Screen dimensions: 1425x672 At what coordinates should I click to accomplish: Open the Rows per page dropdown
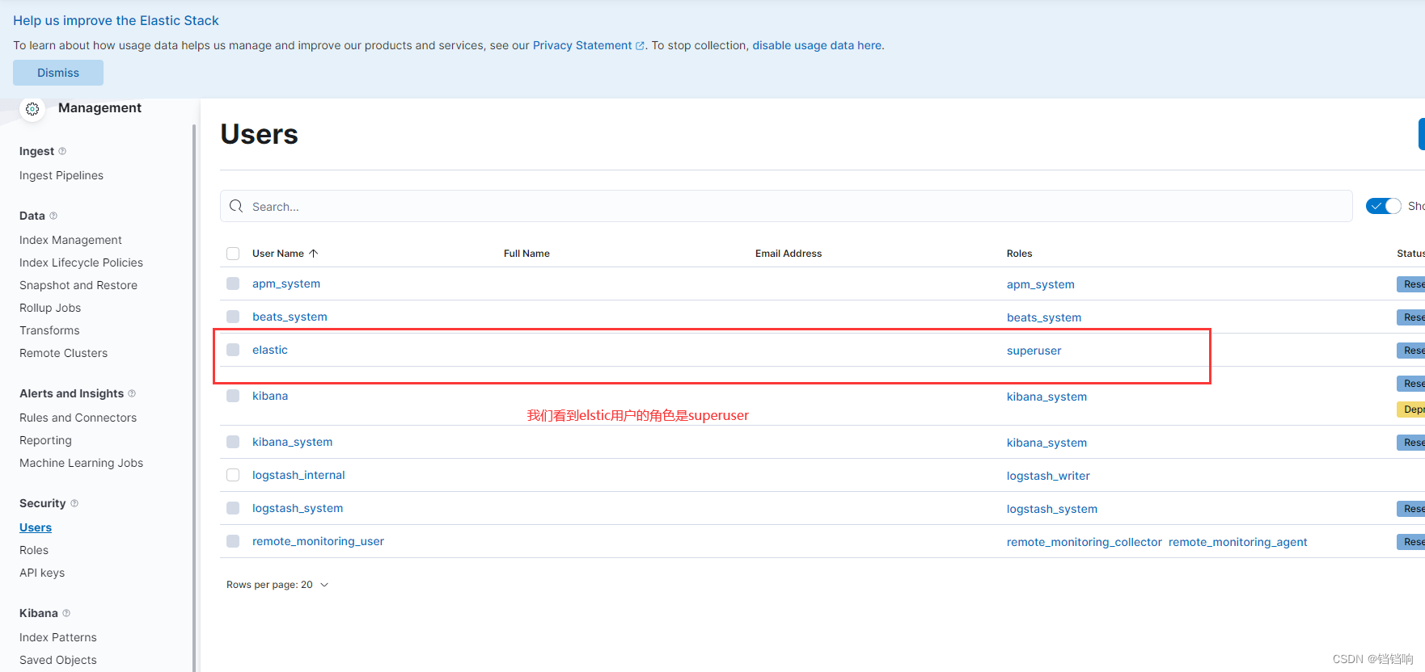[277, 585]
